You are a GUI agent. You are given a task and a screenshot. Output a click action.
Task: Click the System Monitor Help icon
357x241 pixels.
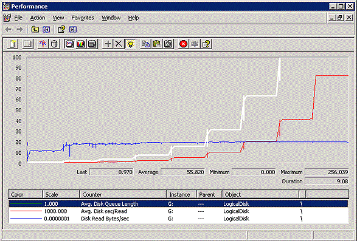(206, 44)
